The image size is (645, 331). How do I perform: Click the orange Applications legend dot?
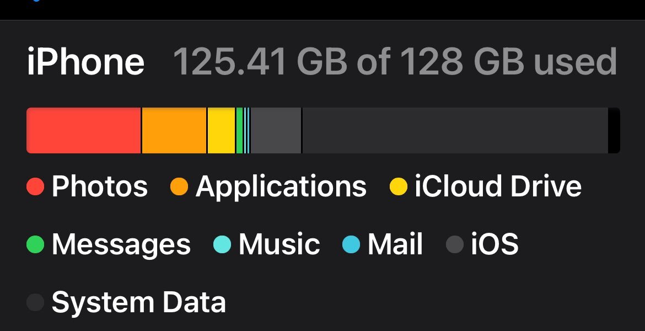(x=180, y=186)
